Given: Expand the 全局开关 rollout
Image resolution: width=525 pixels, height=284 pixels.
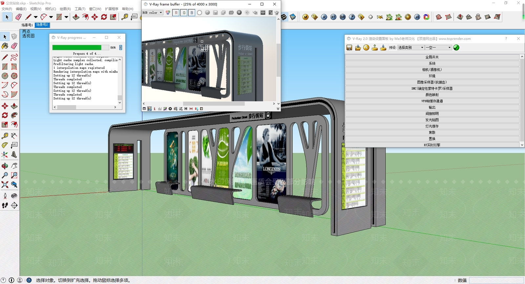Looking at the screenshot, I should click(x=432, y=57).
